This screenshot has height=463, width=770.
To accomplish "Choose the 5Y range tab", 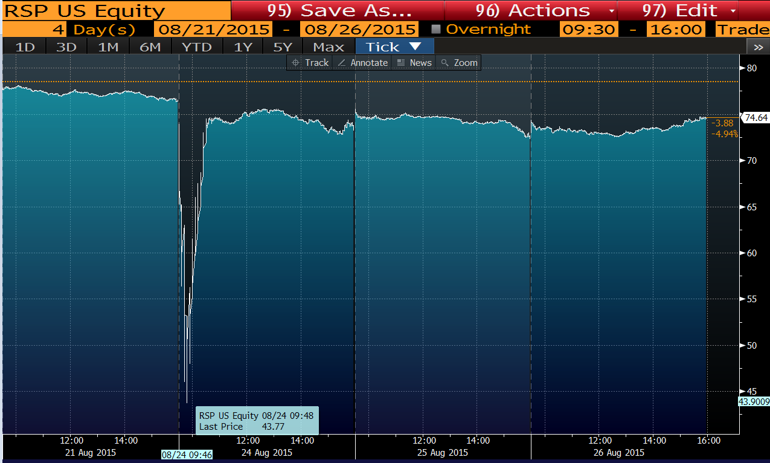I will point(283,47).
